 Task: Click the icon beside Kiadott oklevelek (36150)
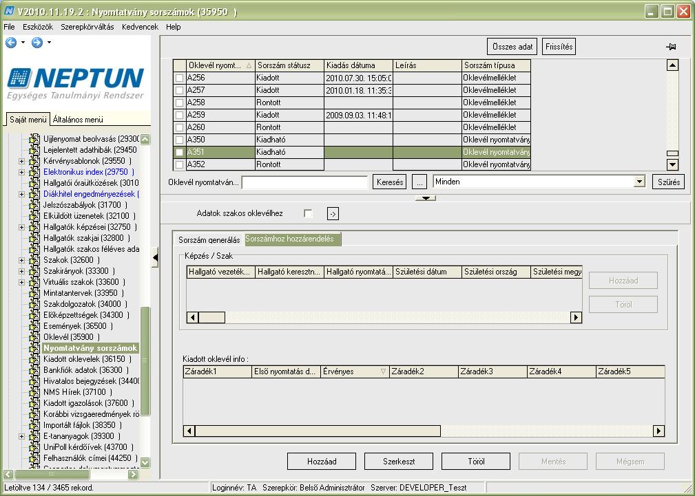pyautogui.click(x=34, y=359)
